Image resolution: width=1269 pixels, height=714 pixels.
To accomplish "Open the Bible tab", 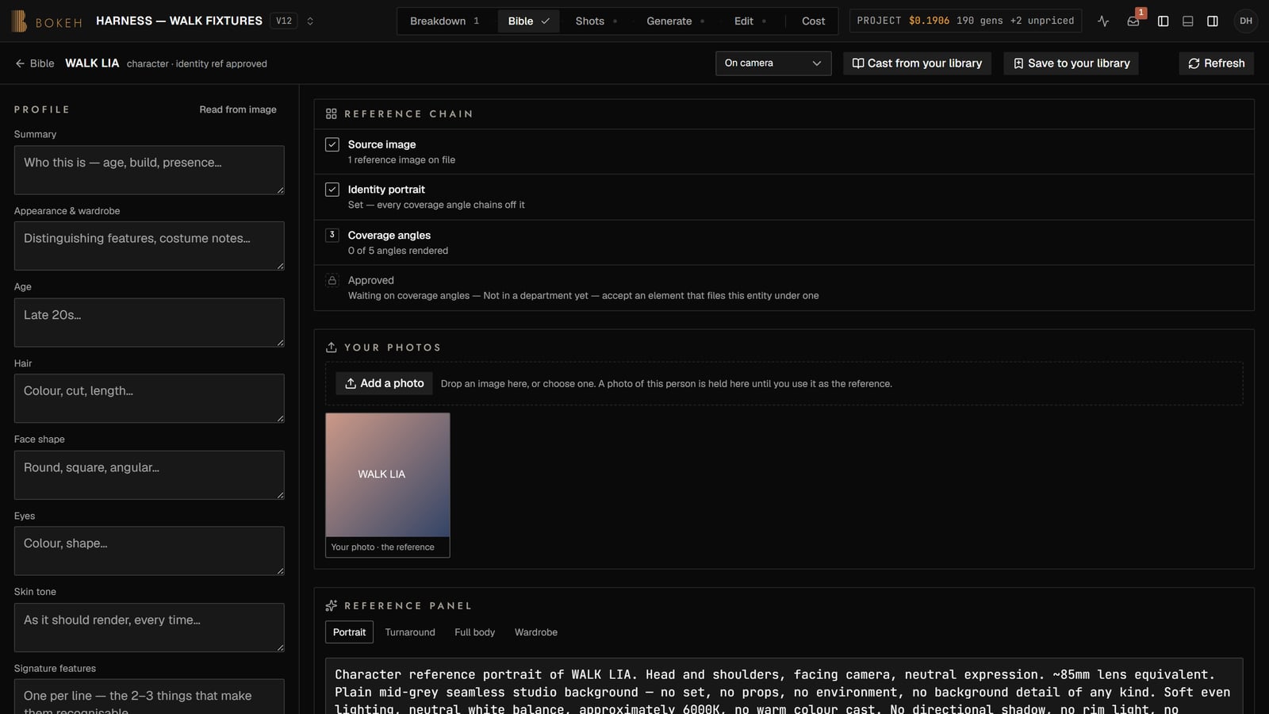I will click(x=528, y=21).
